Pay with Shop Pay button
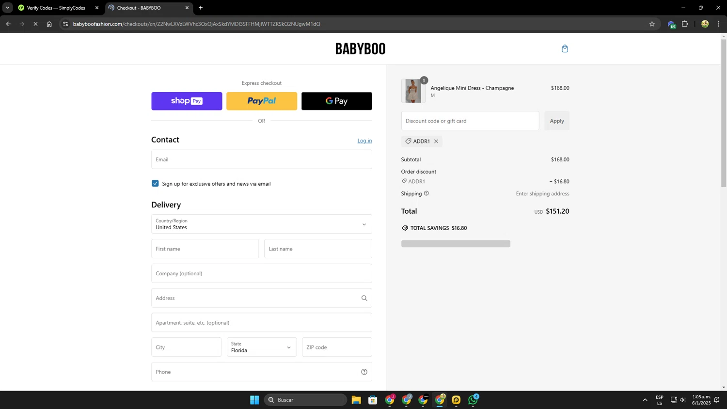Screen dimensions: 727x409 (x=187, y=101)
